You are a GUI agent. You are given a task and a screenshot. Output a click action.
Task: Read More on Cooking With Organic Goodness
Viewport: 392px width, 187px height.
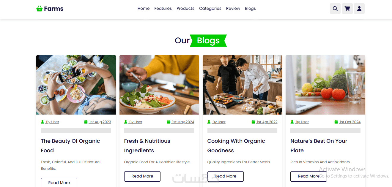(x=226, y=176)
